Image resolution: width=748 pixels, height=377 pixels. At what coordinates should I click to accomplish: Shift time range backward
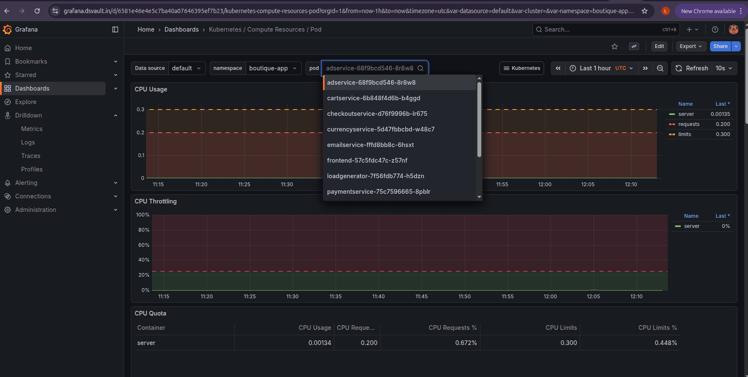click(x=558, y=68)
